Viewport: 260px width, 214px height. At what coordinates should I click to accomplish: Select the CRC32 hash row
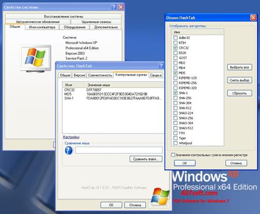[x=113, y=90]
